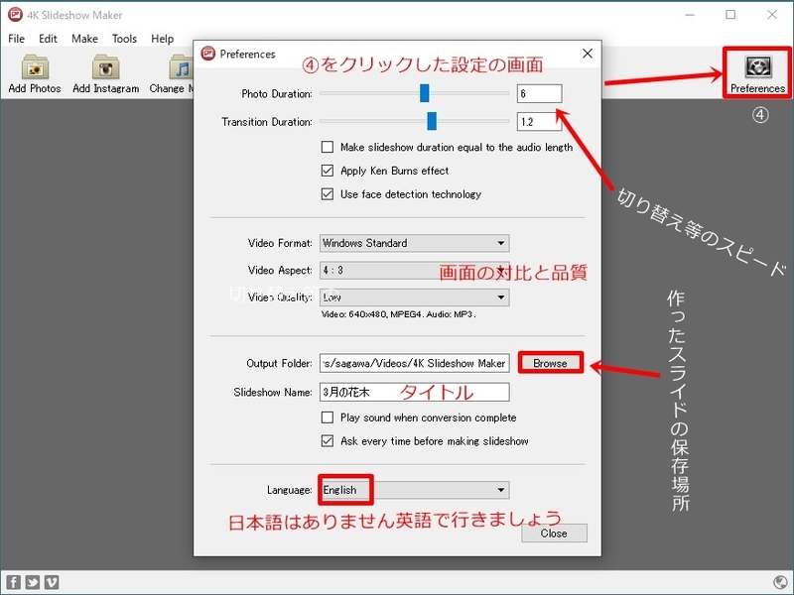Click the Slideshow Name text field
This screenshot has height=595, width=794.
coord(414,392)
